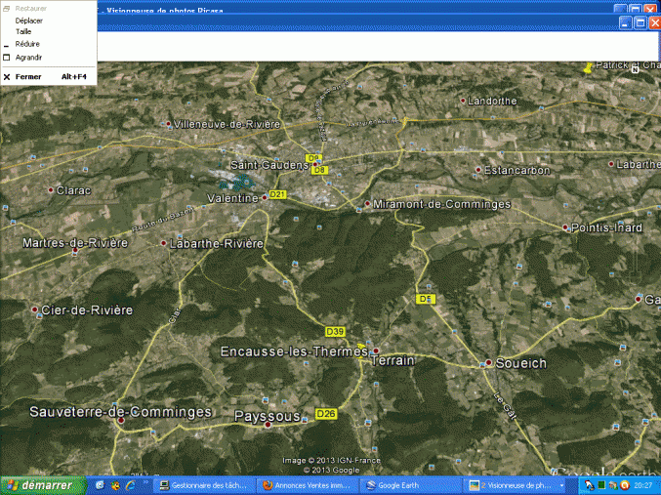Click the Soueich place label

pos(521,363)
